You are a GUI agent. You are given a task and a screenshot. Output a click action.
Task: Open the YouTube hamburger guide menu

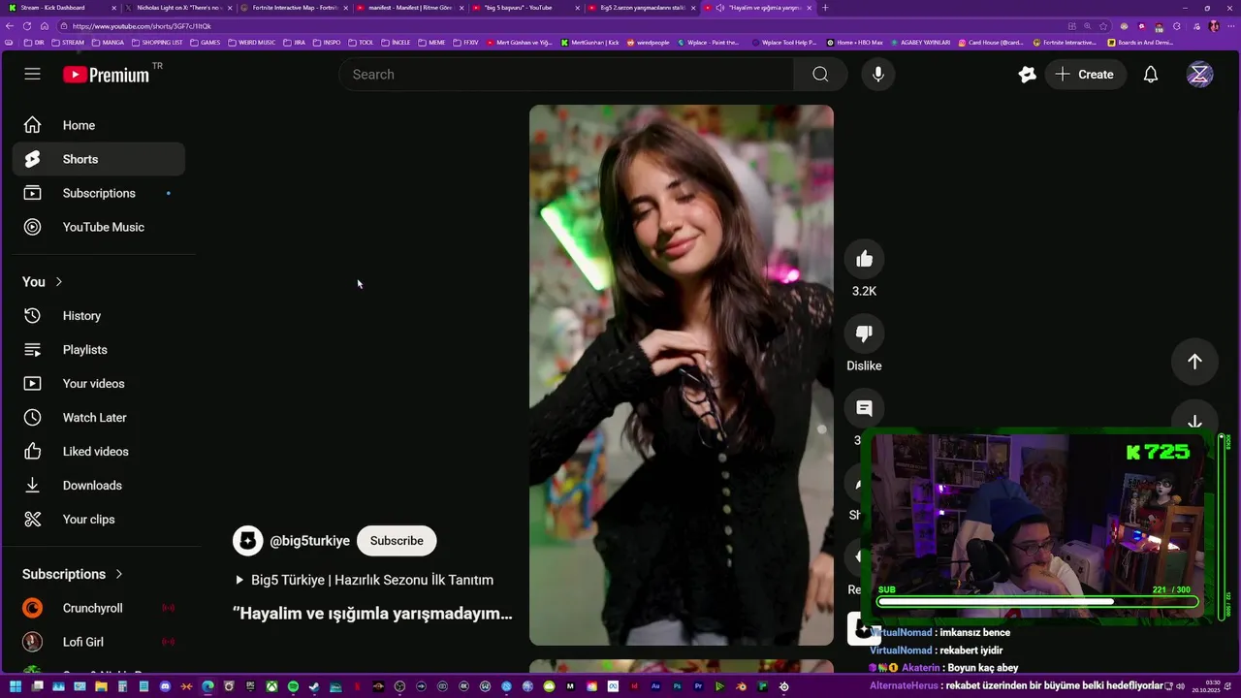[x=32, y=74]
